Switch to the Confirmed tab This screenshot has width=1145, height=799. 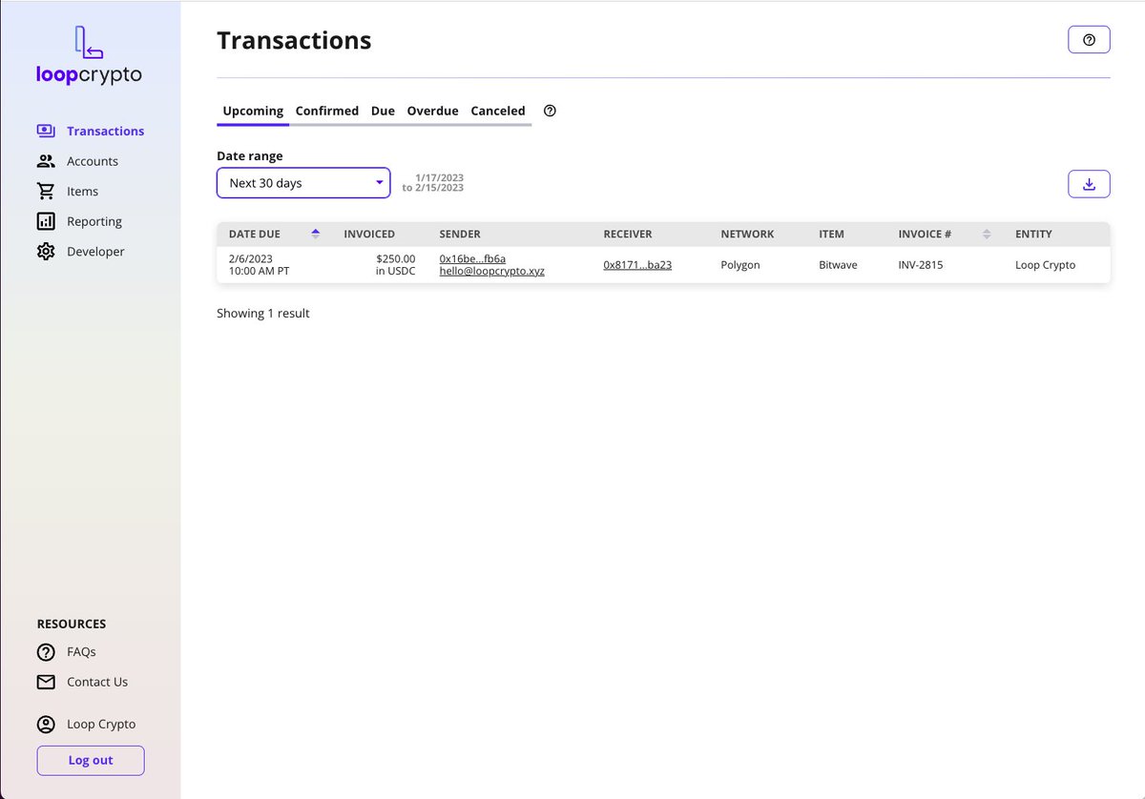327,111
